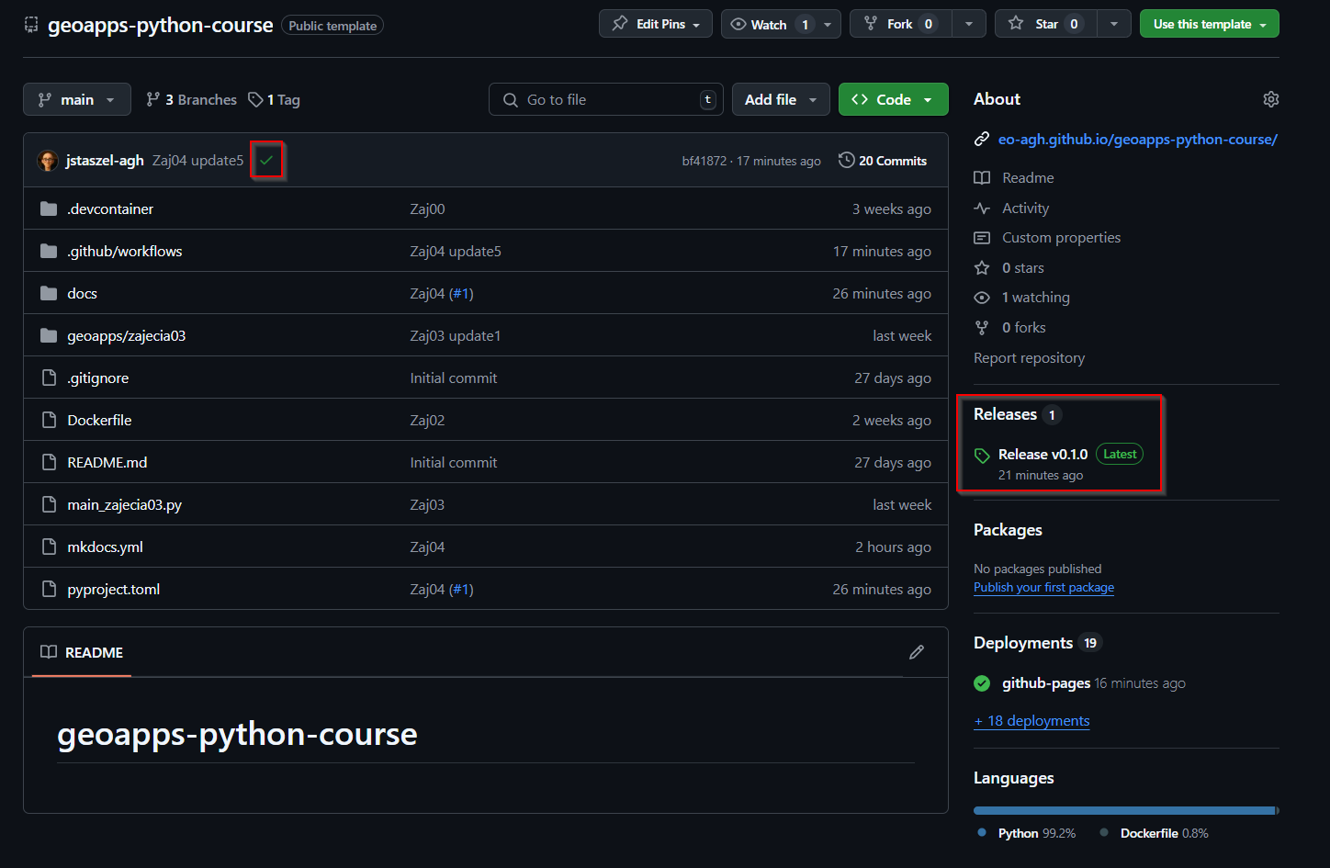This screenshot has height=868, width=1330.
Task: Open the Deployments heading
Action: (x=1023, y=643)
